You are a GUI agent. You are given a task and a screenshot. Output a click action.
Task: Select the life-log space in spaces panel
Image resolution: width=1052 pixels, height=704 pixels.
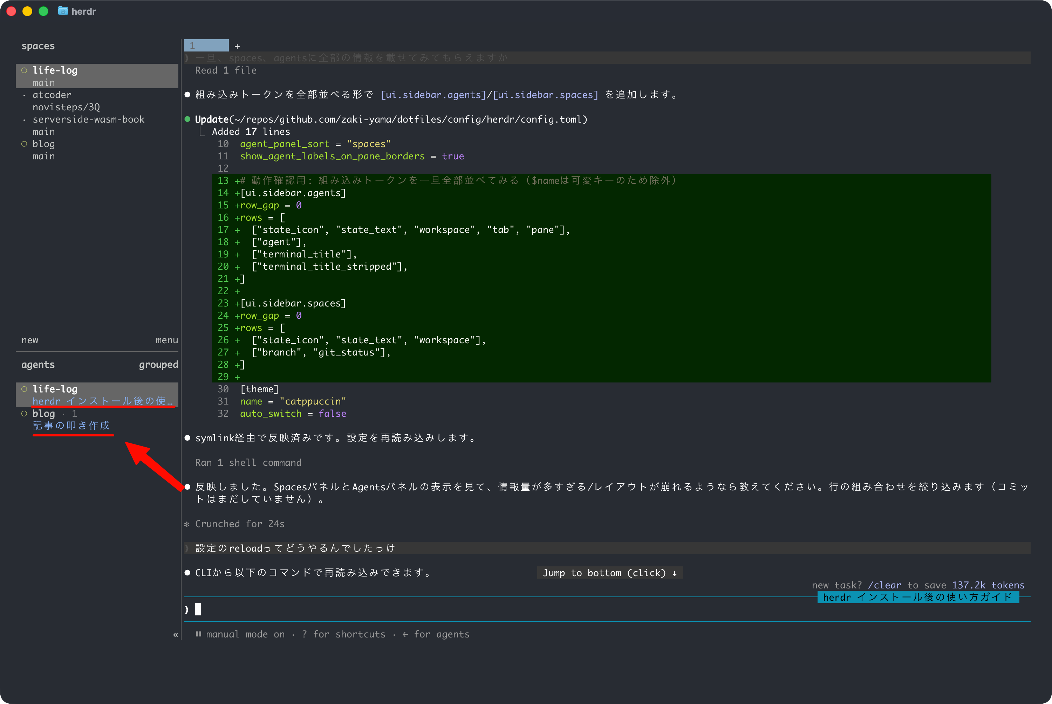point(97,76)
